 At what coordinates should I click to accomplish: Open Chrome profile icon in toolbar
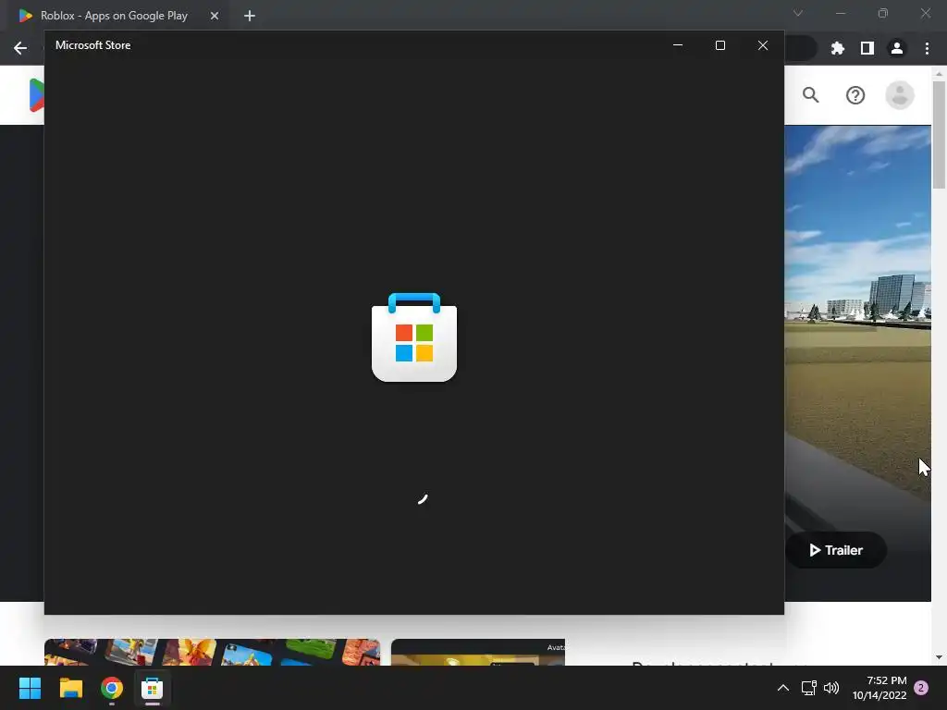pos(897,48)
